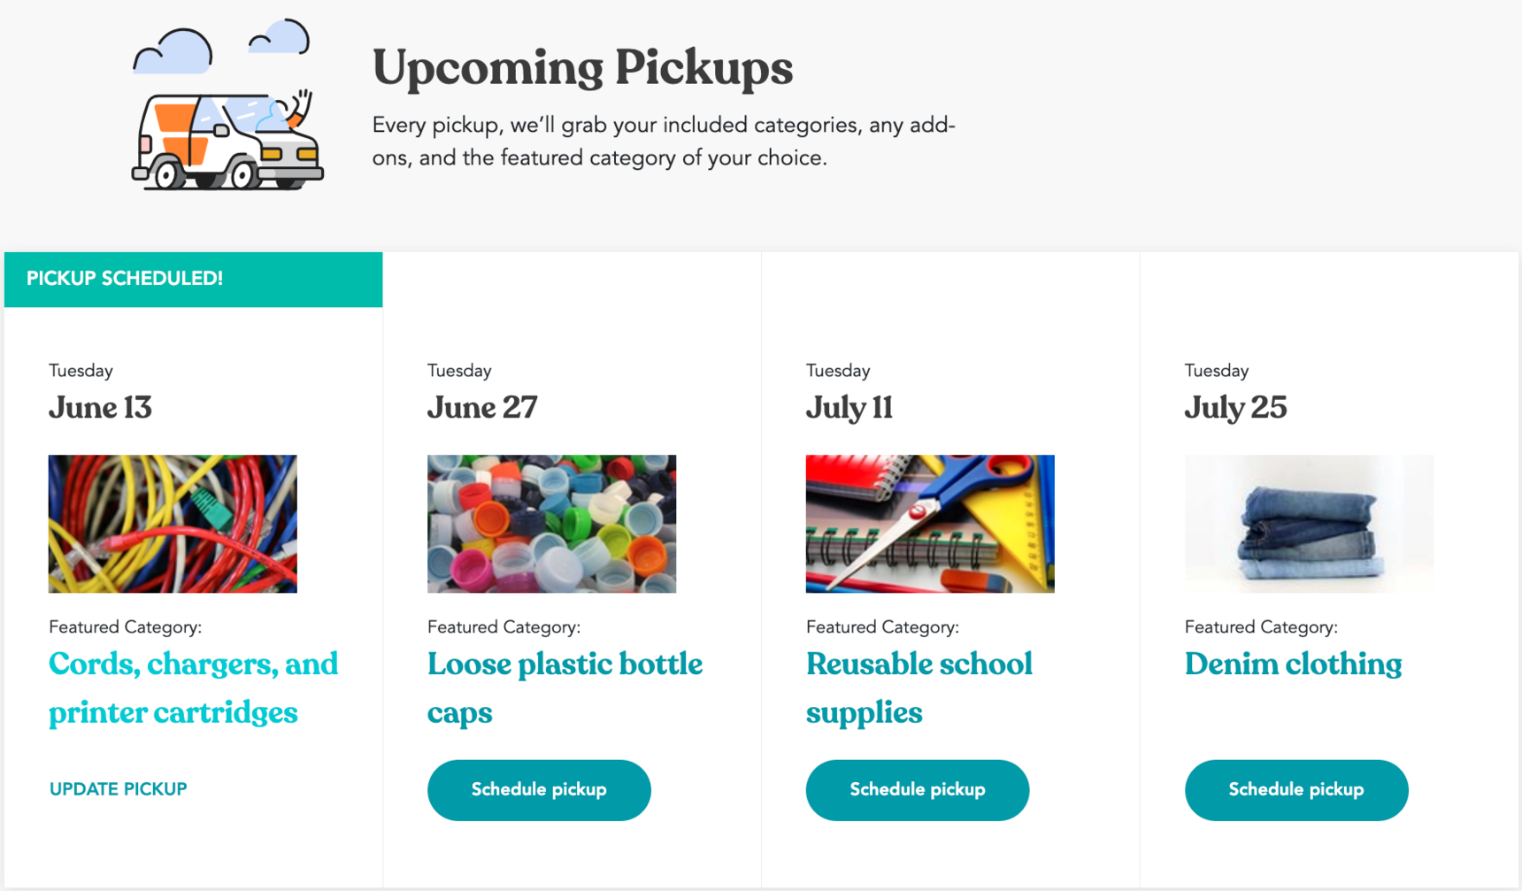The width and height of the screenshot is (1522, 891).
Task: Click the PICKUP SCHEDULED! banner
Action: pyautogui.click(x=194, y=280)
